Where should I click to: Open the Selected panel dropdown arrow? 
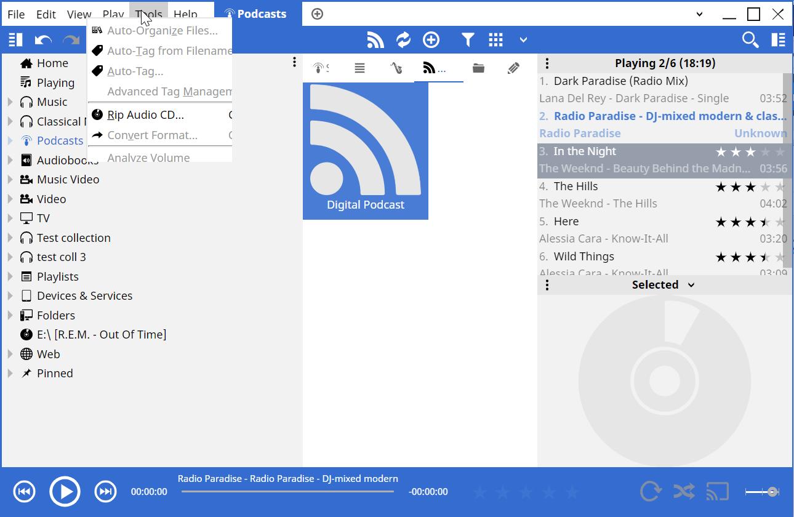pyautogui.click(x=691, y=285)
